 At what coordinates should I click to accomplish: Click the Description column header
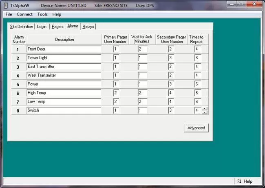64,40
